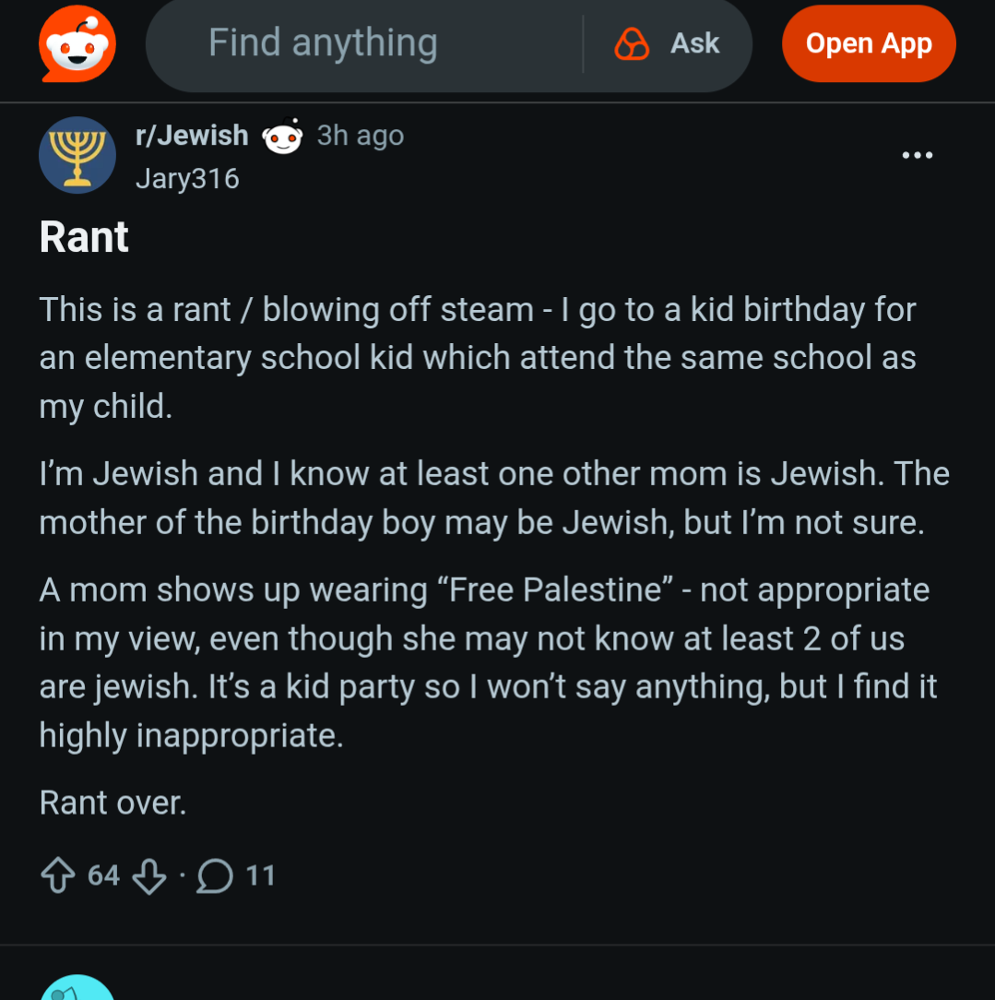The height and width of the screenshot is (1000, 995).
Task: Click the vote score of 64
Action: (x=103, y=875)
